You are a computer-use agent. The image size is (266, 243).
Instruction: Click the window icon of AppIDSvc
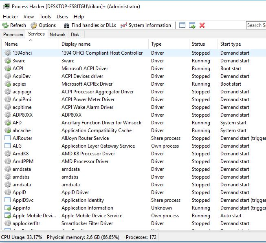(7, 200)
